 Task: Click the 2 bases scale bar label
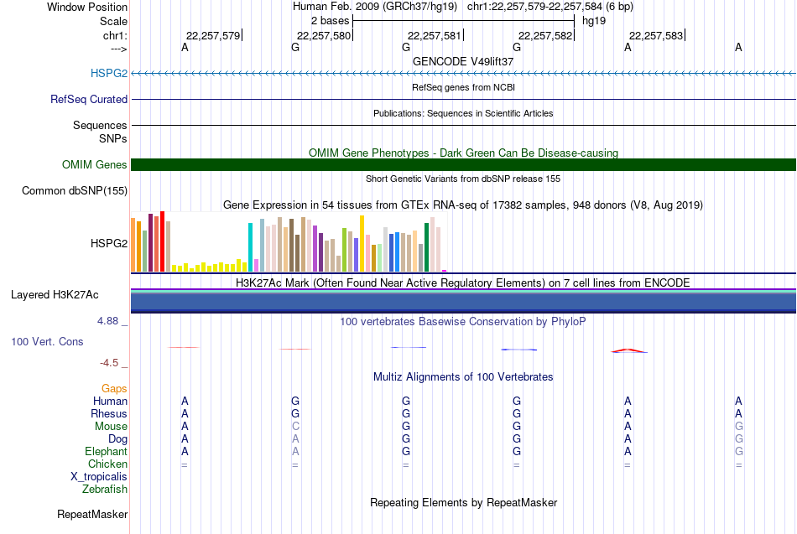click(x=331, y=21)
